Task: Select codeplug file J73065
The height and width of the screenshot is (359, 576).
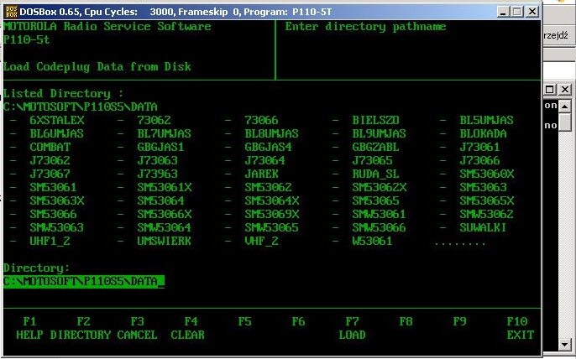Action: (x=373, y=160)
